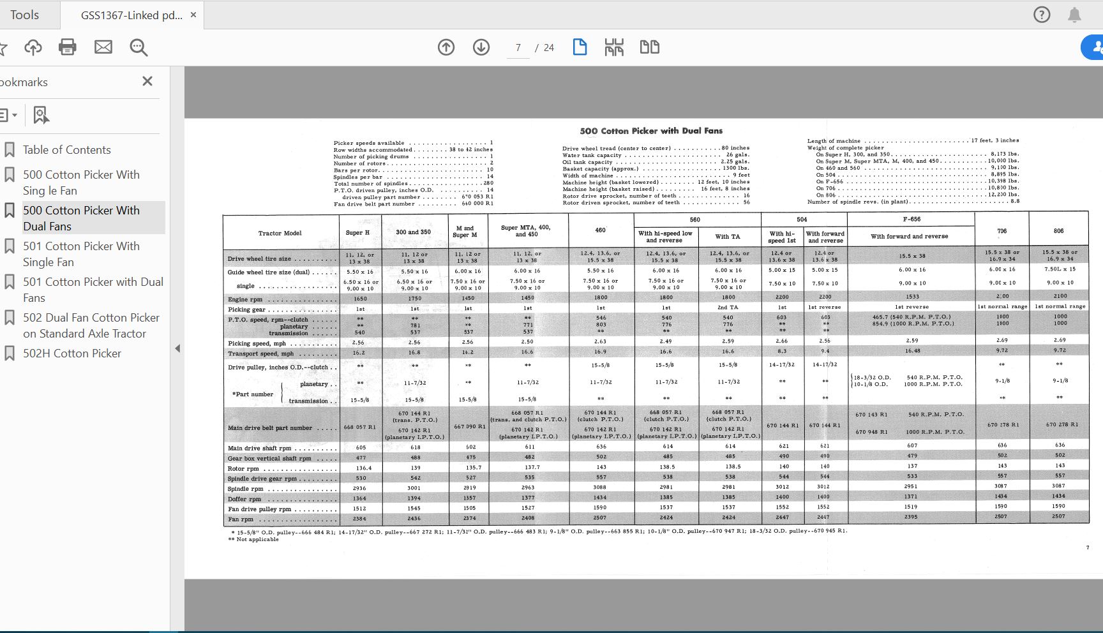The width and height of the screenshot is (1103, 633).
Task: Print the document using the printer icon
Action: coord(68,47)
